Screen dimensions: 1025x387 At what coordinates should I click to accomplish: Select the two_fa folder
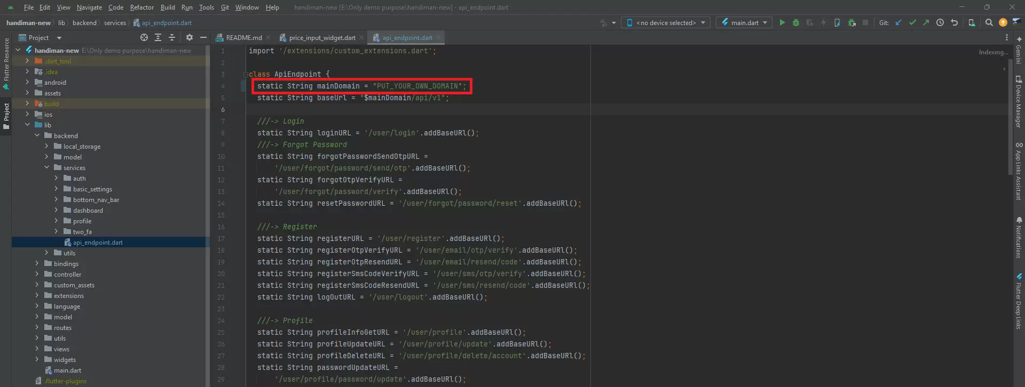(82, 231)
